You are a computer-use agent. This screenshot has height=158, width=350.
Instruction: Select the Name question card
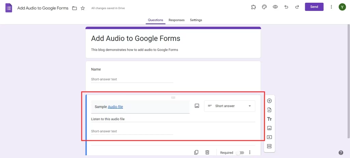tap(173, 76)
